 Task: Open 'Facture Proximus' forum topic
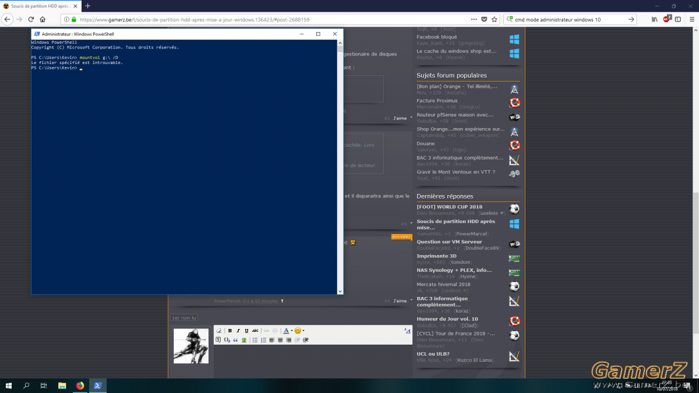click(x=437, y=101)
